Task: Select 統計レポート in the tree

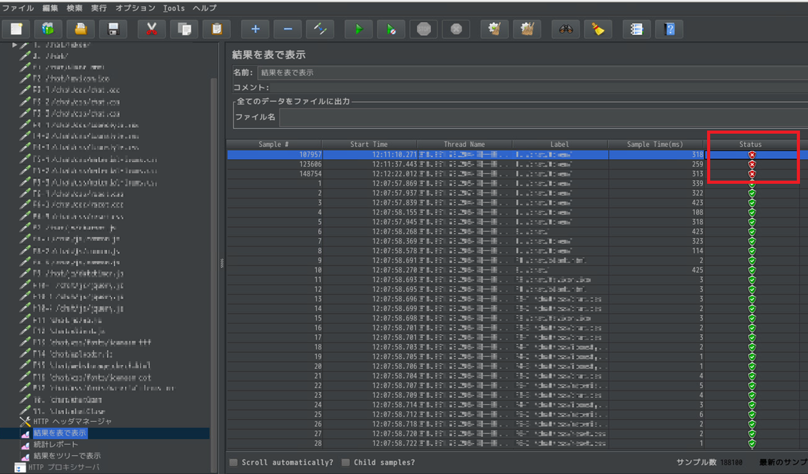Action: [x=56, y=444]
